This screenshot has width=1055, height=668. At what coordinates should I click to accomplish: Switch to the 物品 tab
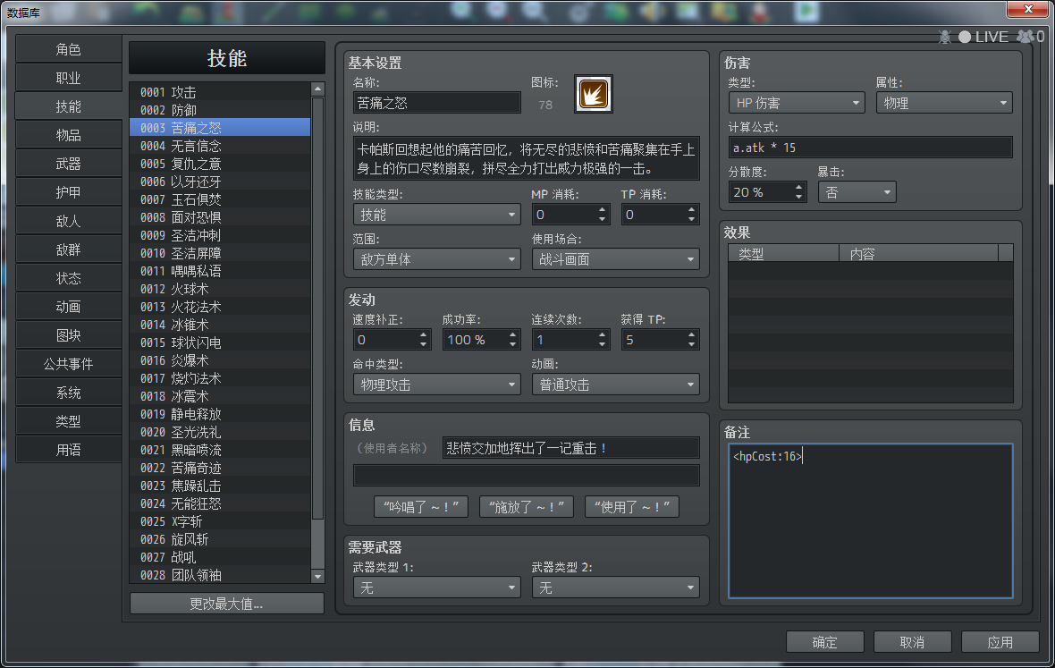(x=68, y=135)
